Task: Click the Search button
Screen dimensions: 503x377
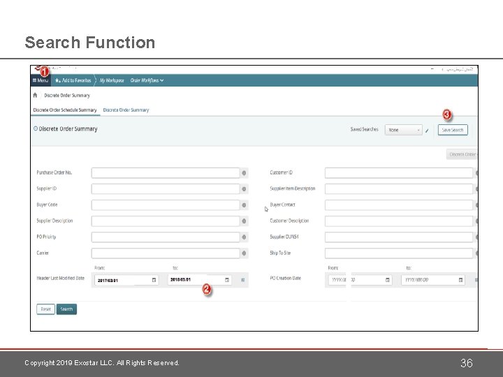Action: coord(67,309)
